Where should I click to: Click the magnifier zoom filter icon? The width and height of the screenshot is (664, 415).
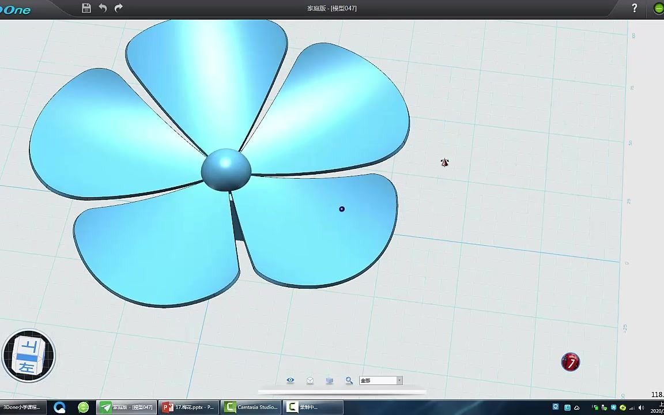point(349,380)
